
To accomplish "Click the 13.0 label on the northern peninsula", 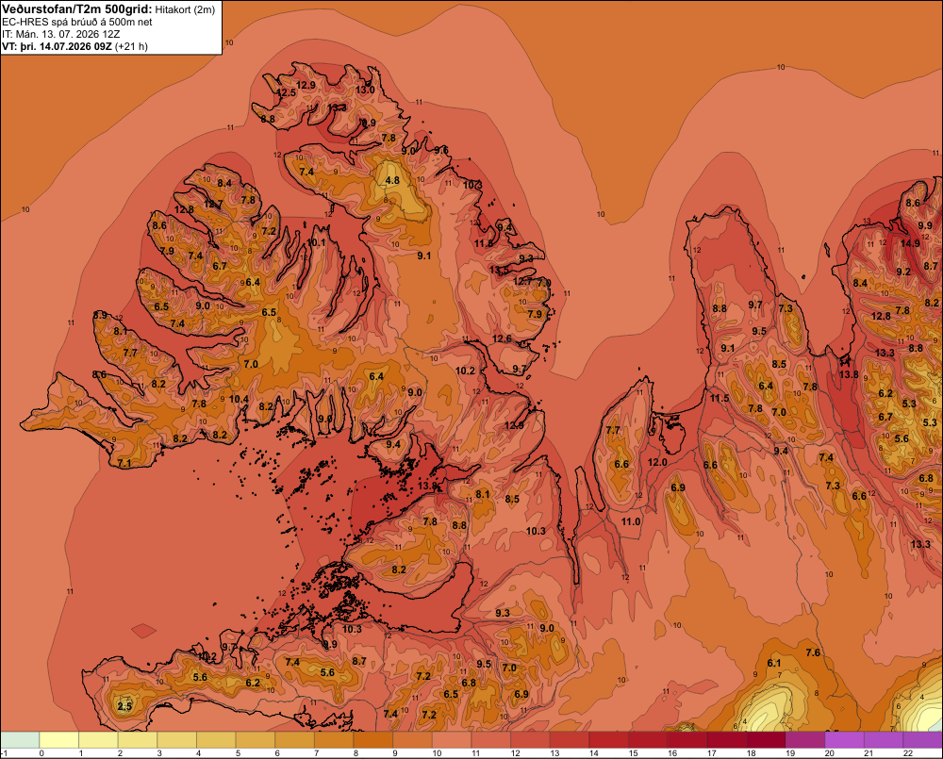I will point(365,90).
